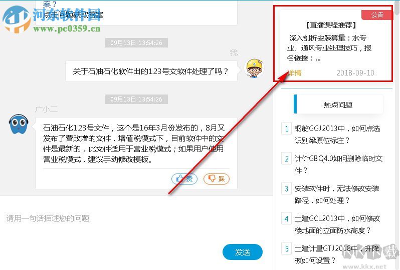Click the blue bot avatar of 广小二

[x=19, y=124]
